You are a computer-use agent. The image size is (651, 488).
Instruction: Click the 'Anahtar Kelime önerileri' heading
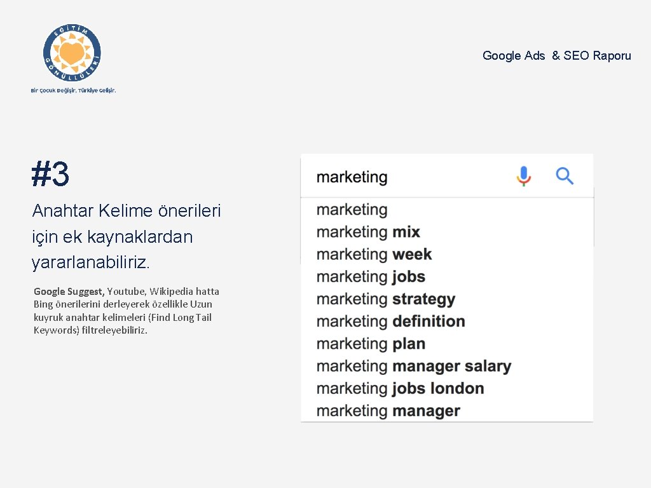click(127, 211)
